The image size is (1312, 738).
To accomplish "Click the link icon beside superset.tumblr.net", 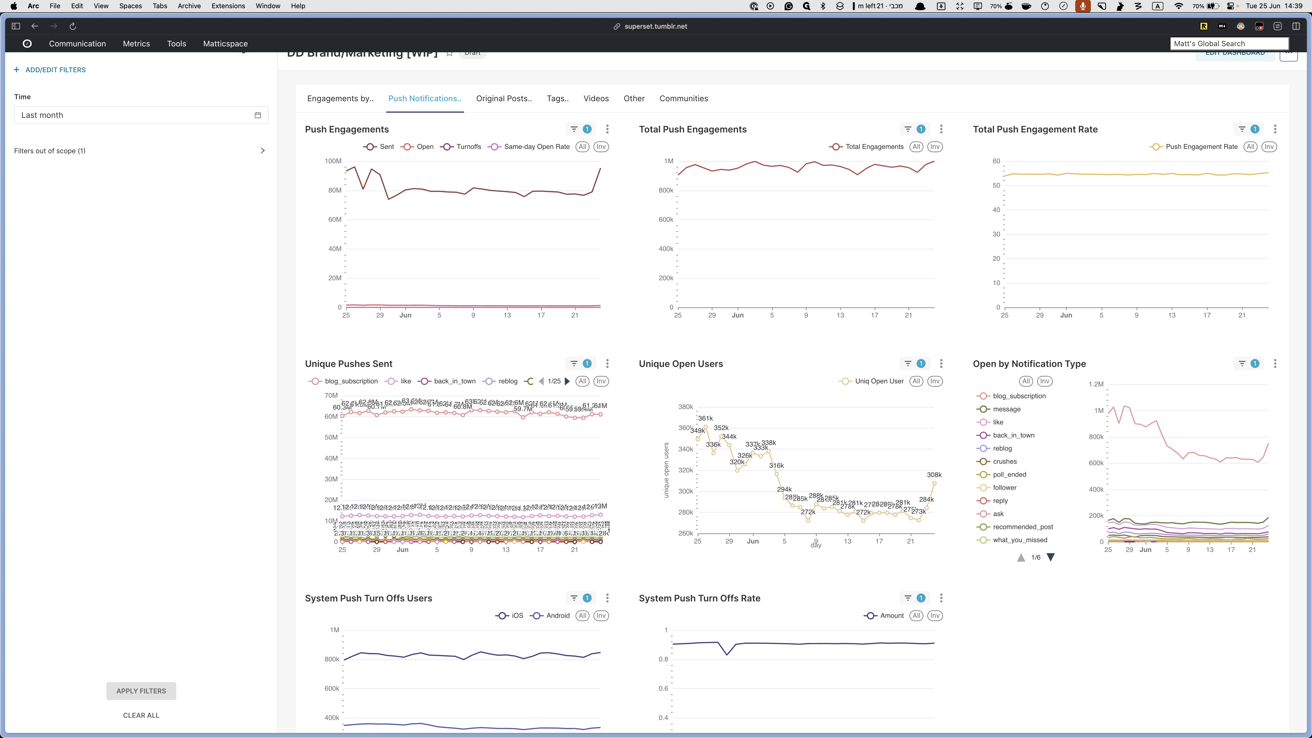I will pyautogui.click(x=617, y=26).
